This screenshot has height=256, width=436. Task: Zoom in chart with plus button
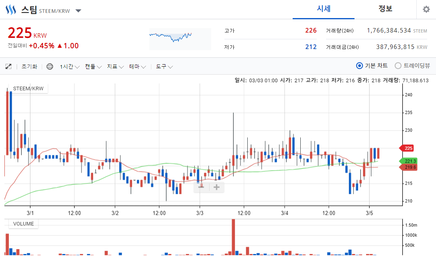click(x=217, y=187)
